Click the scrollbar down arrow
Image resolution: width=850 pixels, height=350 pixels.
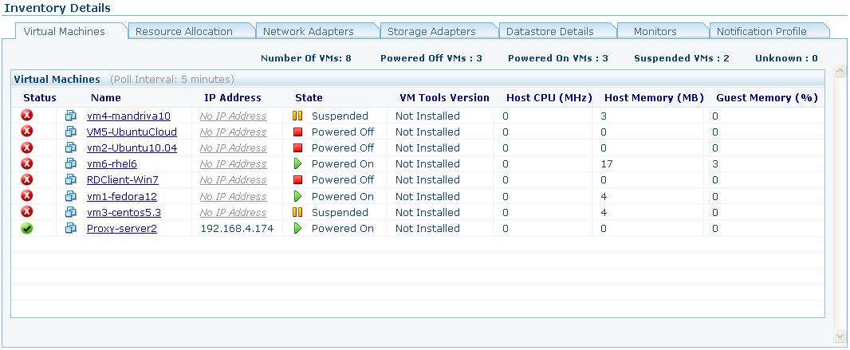click(x=839, y=336)
